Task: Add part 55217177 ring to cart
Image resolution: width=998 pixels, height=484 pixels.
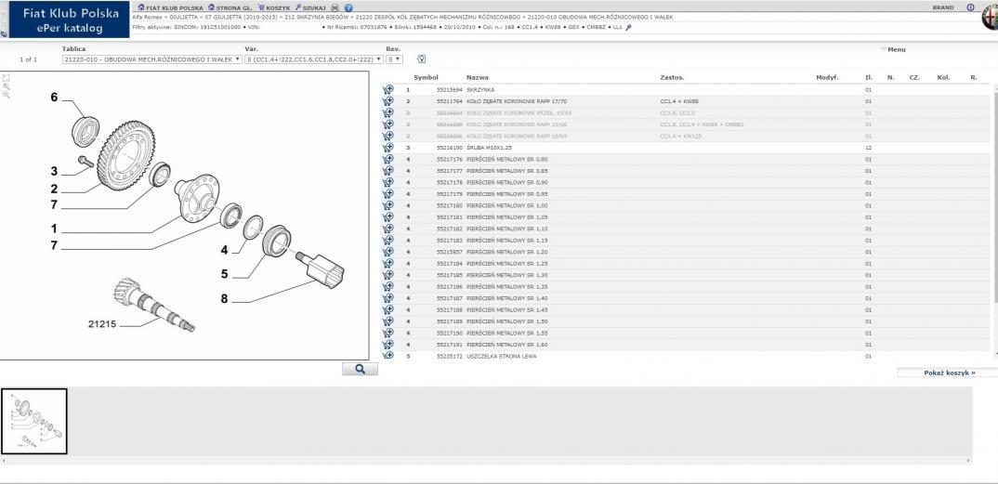Action: pos(387,170)
